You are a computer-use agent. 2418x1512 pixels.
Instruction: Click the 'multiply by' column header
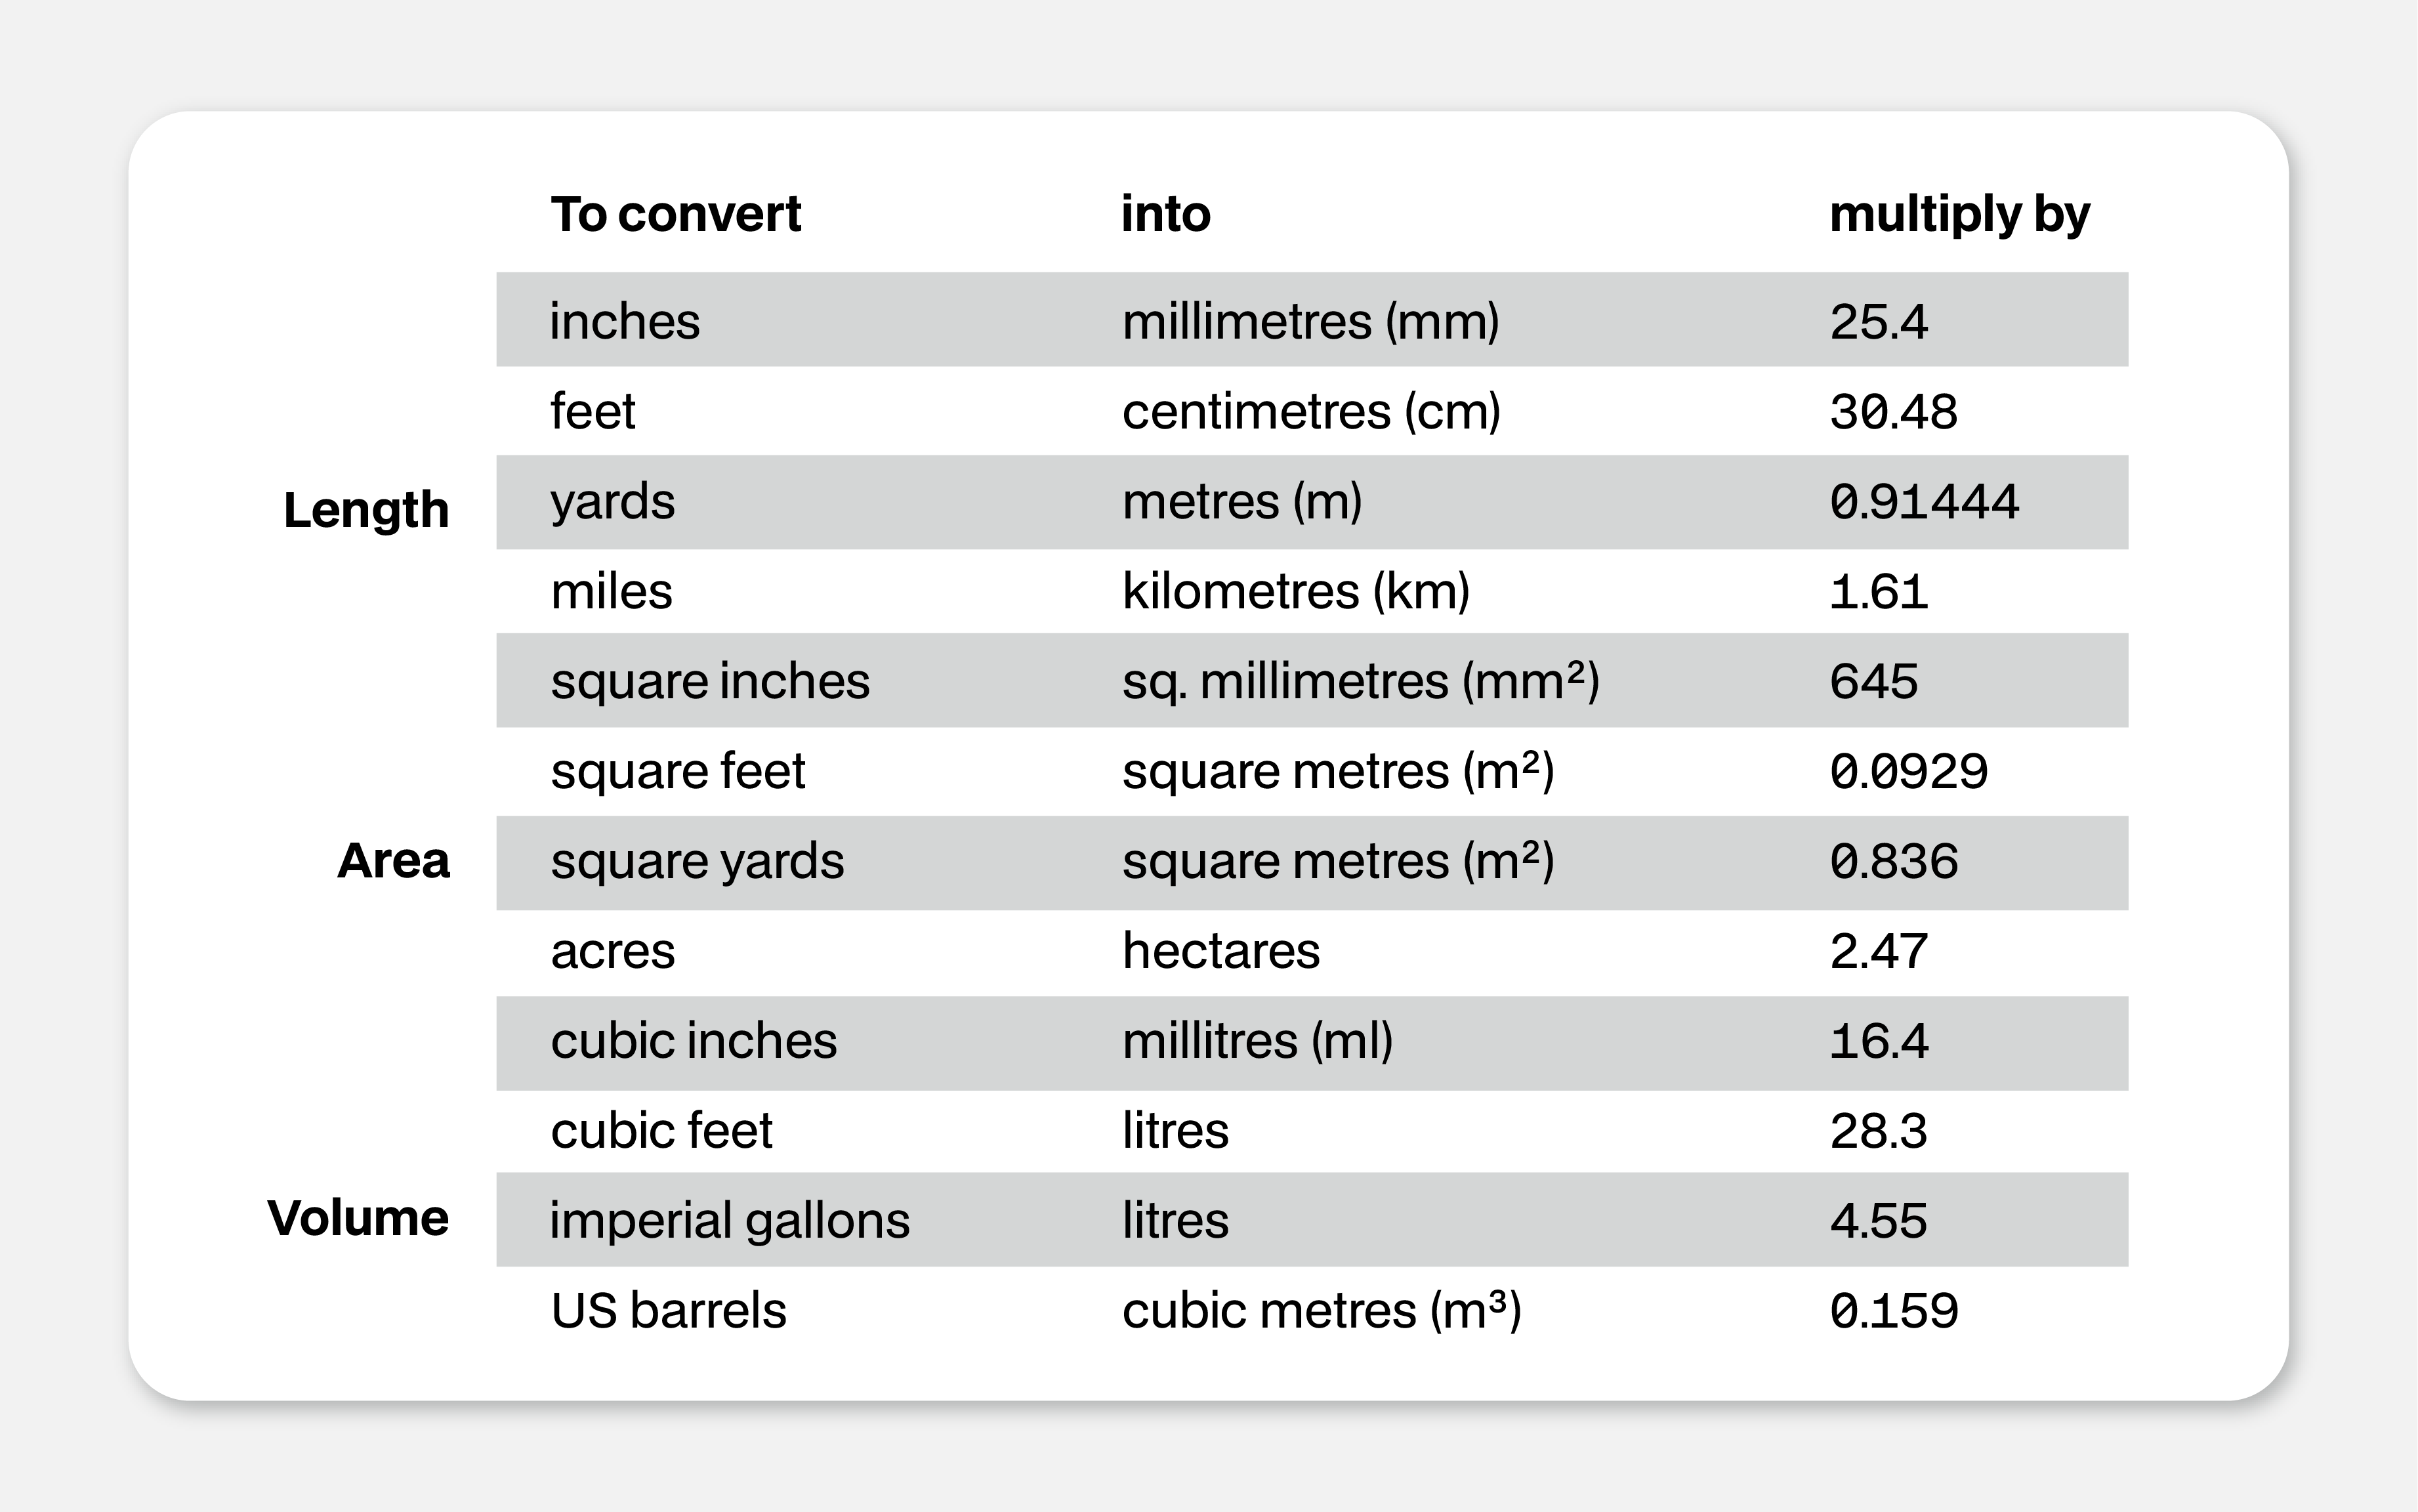pos(1959,214)
